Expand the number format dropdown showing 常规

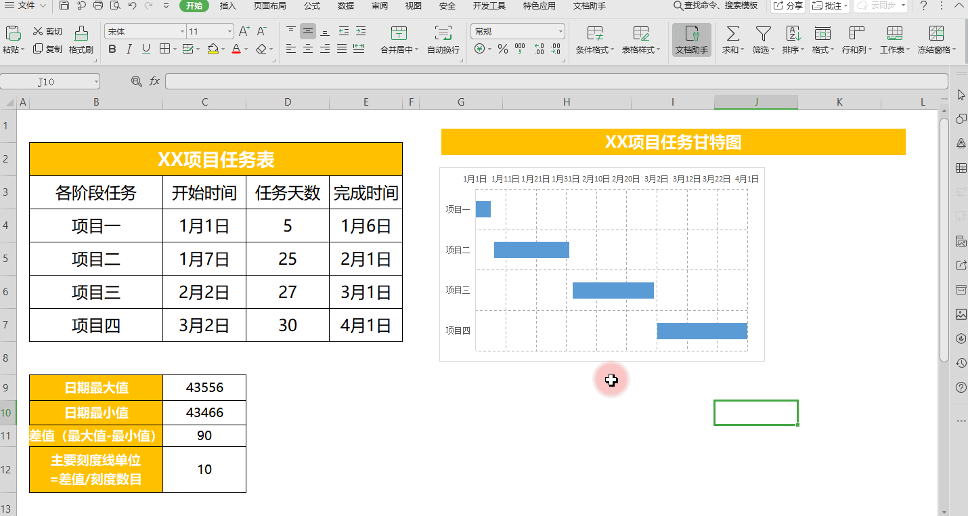click(561, 32)
